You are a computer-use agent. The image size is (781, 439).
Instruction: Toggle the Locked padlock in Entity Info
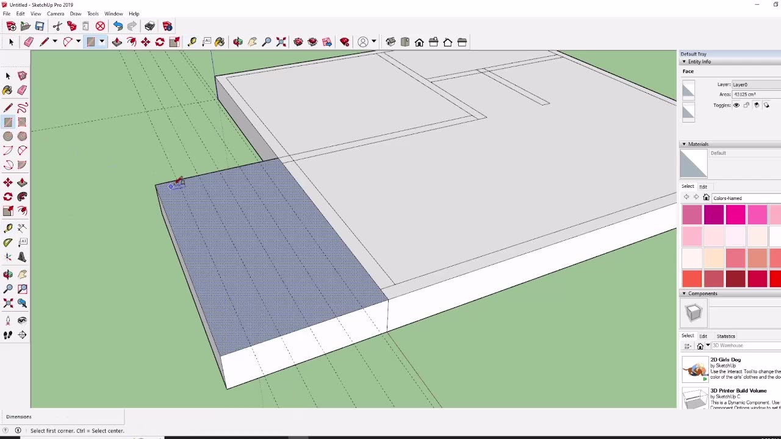tap(746, 105)
